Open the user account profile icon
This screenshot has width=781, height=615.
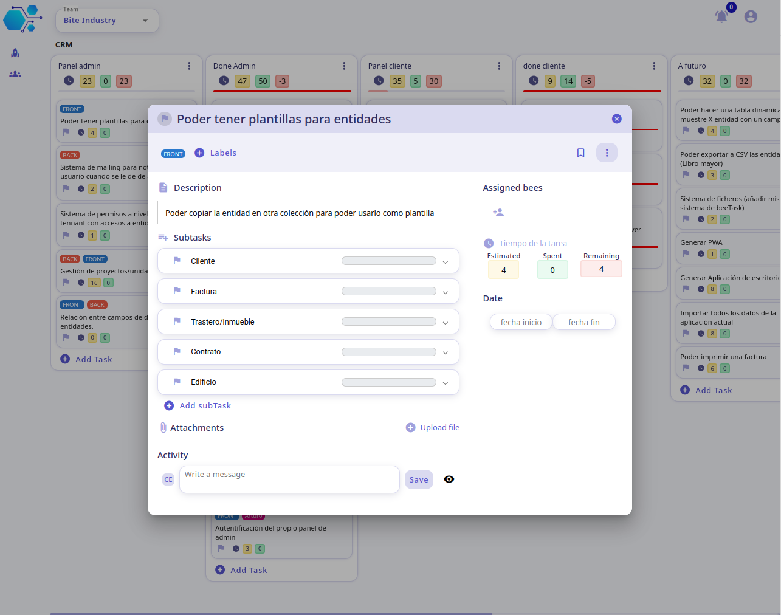click(751, 16)
